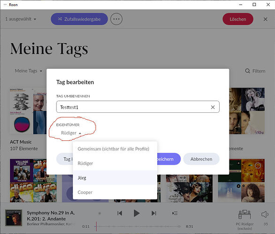
Task: Dismiss selection with the X beside Löschen
Action: click(x=265, y=19)
